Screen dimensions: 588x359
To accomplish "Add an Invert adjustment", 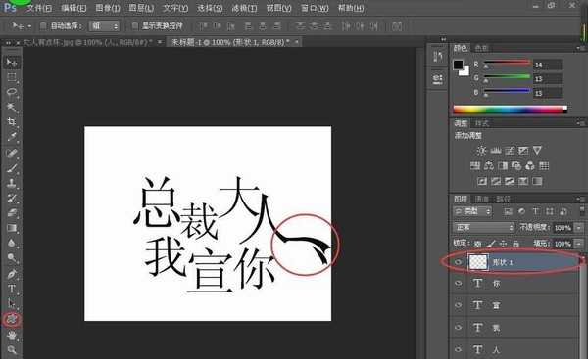I will point(482,182).
